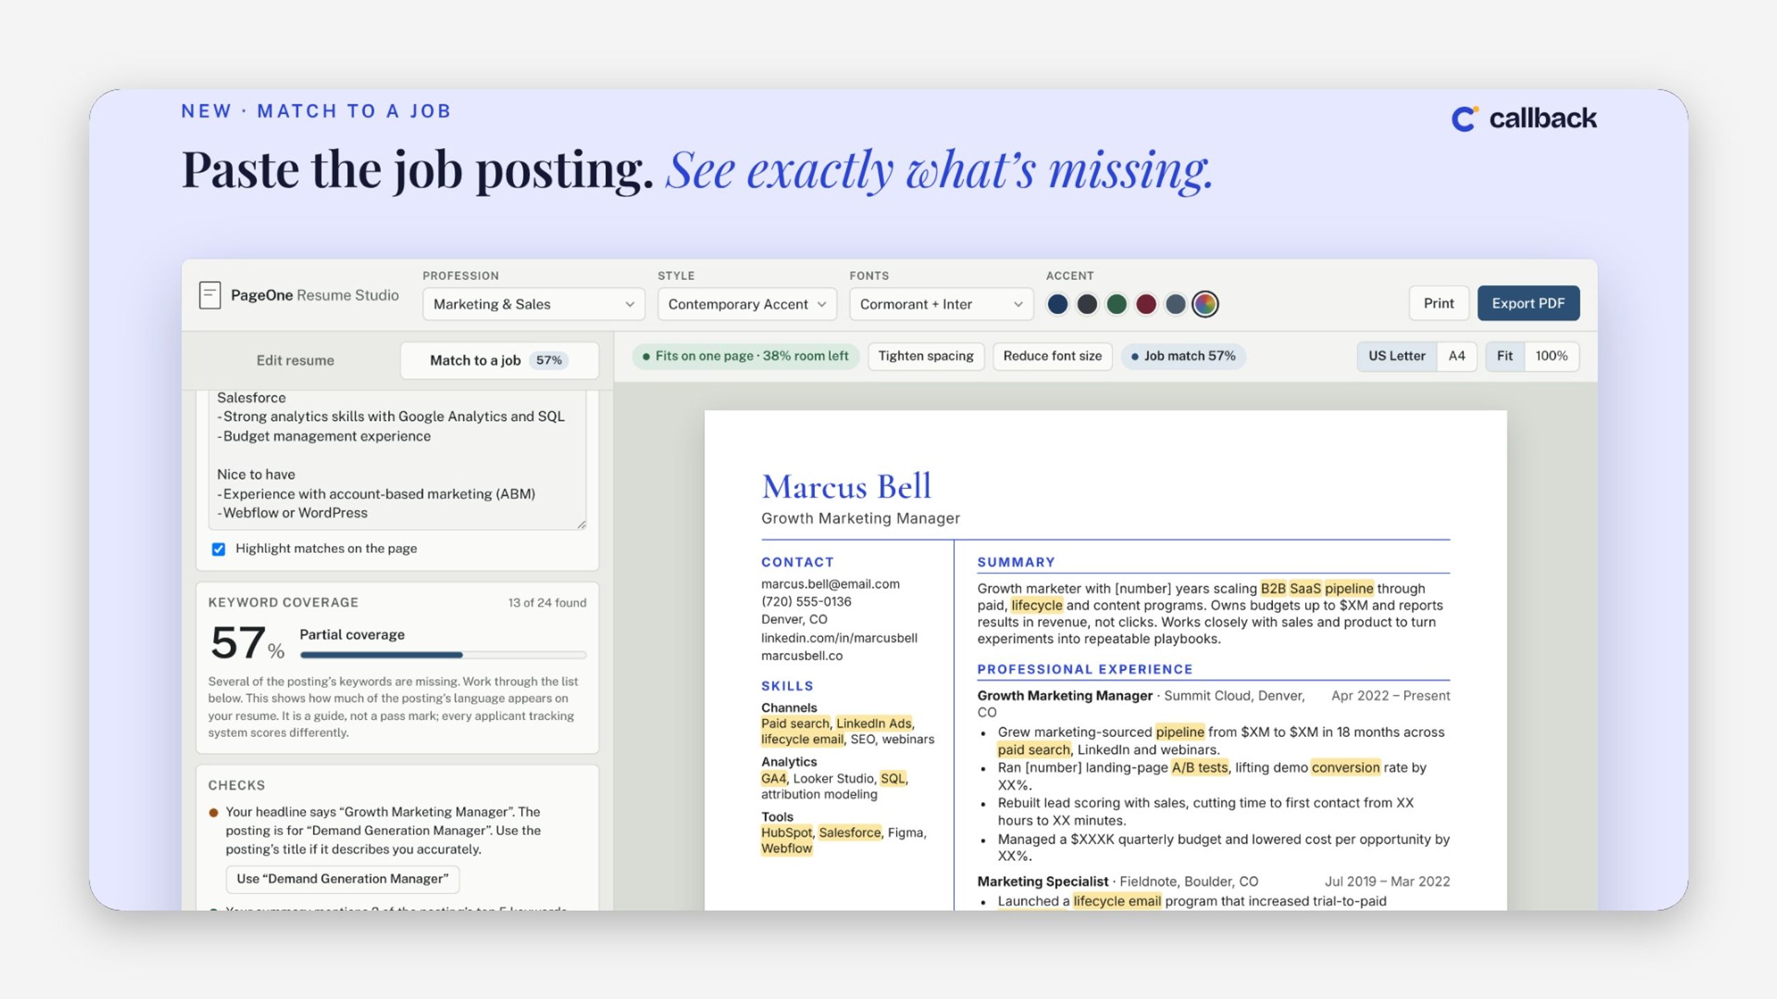Click linkedin.com/in/marcusbell in the resume
This screenshot has width=1777, height=999.
tap(839, 638)
